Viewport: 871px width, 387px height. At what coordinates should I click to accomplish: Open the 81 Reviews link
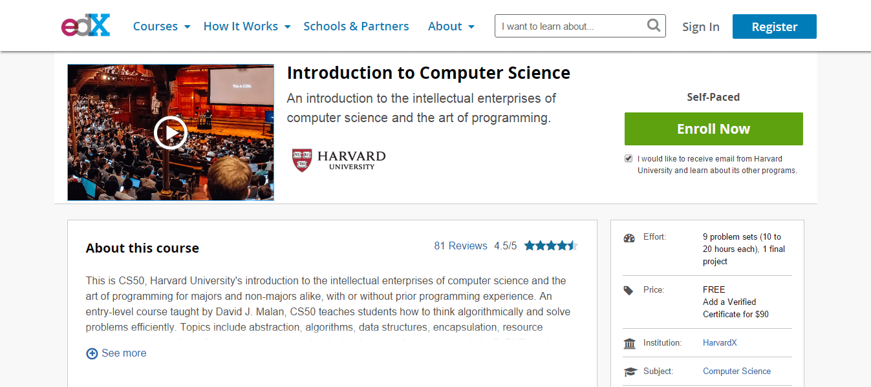(x=460, y=246)
